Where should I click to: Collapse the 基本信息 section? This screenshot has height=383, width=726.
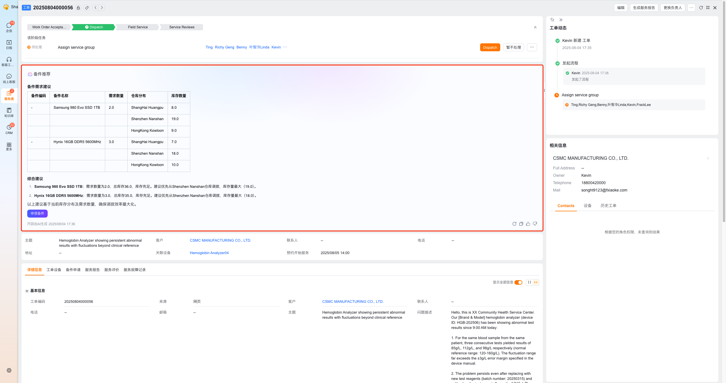[27, 291]
